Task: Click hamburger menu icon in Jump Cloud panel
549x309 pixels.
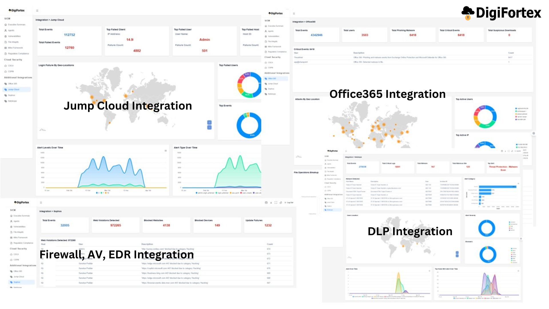Action: tap(37, 11)
